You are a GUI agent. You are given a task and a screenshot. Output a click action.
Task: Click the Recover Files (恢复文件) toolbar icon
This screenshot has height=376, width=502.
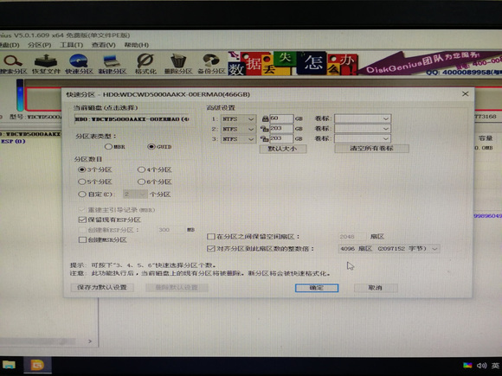46,64
